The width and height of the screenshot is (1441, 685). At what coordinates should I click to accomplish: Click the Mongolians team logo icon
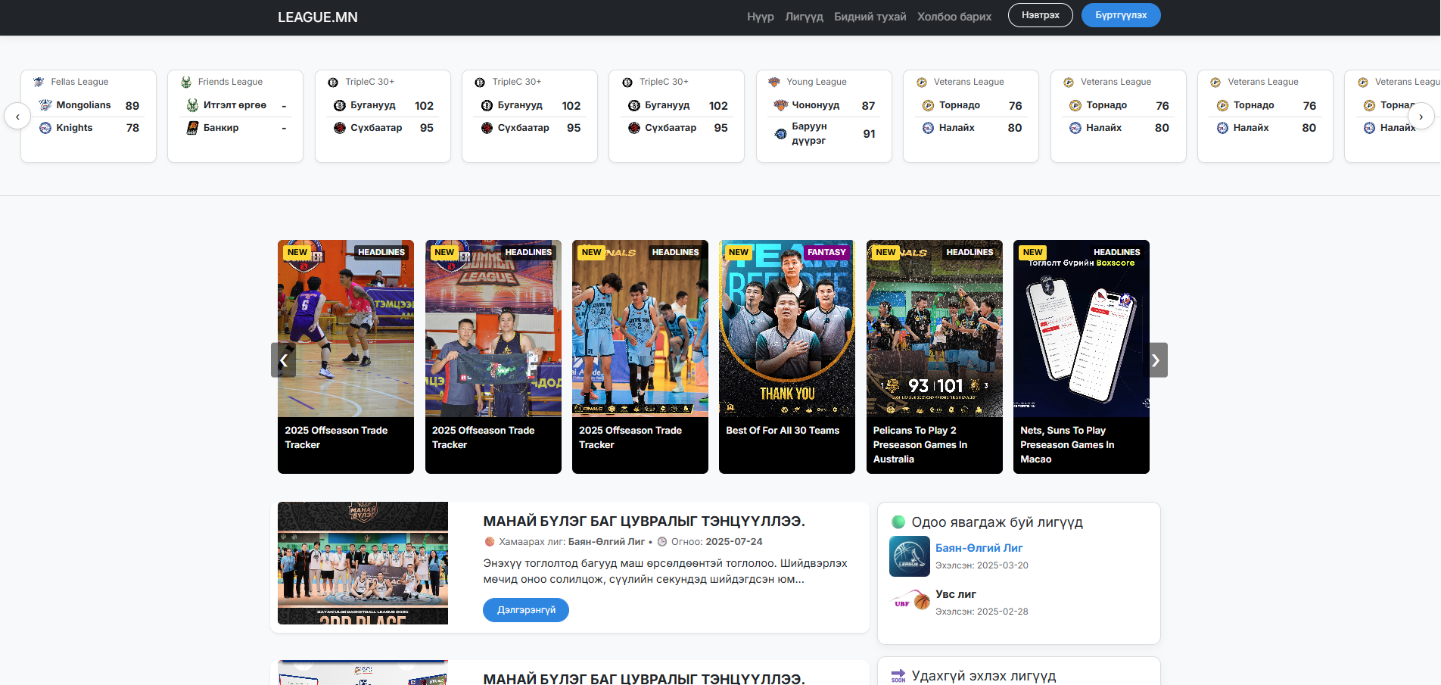pos(45,105)
